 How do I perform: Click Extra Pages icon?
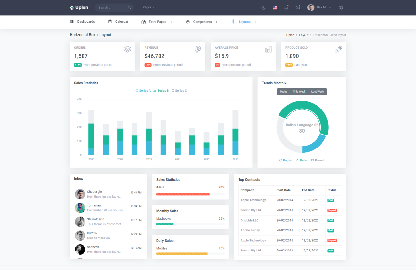pyautogui.click(x=143, y=22)
